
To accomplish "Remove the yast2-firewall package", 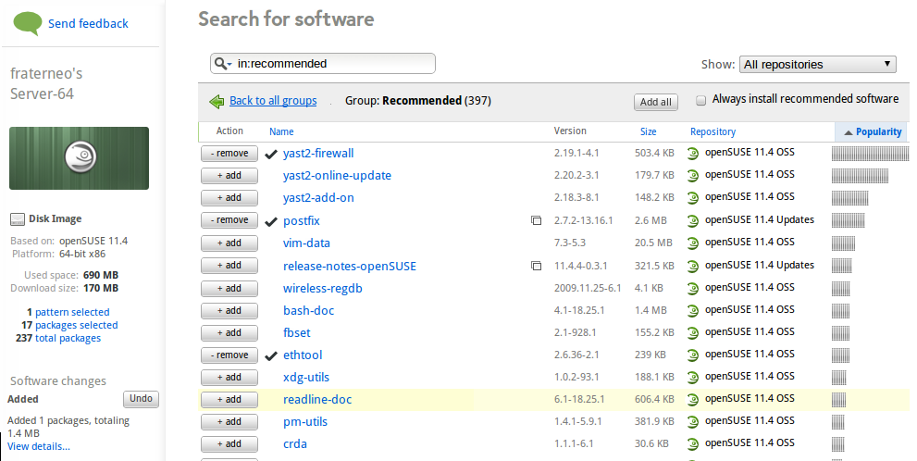I will 229,154.
